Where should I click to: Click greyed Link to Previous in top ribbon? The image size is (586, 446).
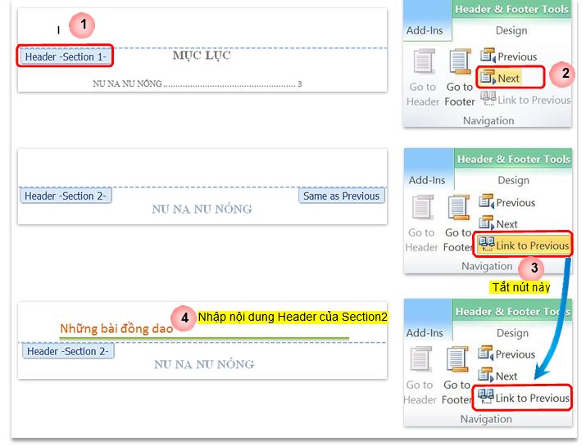click(x=525, y=100)
